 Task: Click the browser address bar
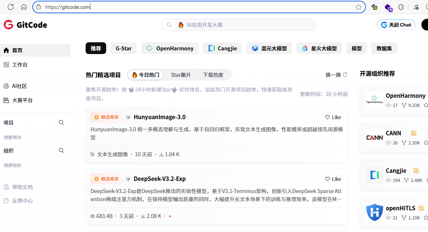pos(199,7)
